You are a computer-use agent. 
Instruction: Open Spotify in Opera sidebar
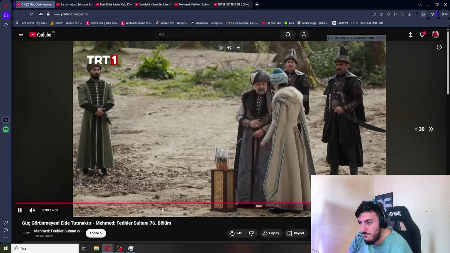[x=6, y=129]
